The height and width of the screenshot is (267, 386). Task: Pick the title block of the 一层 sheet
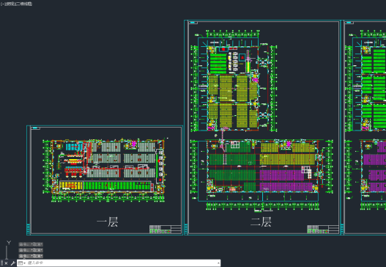(166, 229)
